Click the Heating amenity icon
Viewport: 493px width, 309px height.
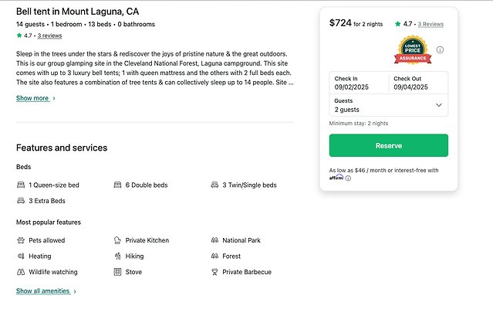21,256
